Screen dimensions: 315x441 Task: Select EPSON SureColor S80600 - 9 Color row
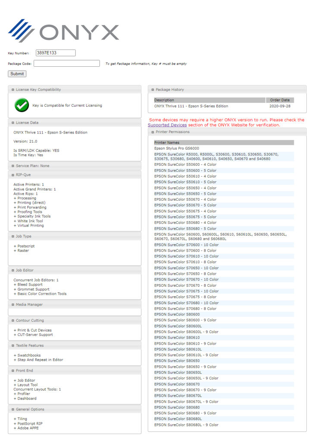tap(224, 320)
